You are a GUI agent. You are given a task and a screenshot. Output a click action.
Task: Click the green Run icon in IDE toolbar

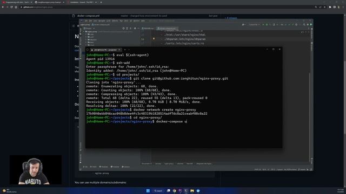click(263, 25)
